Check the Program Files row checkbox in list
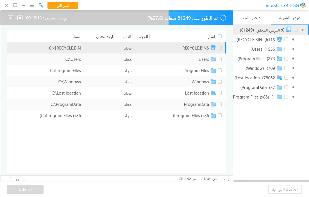 (220, 70)
